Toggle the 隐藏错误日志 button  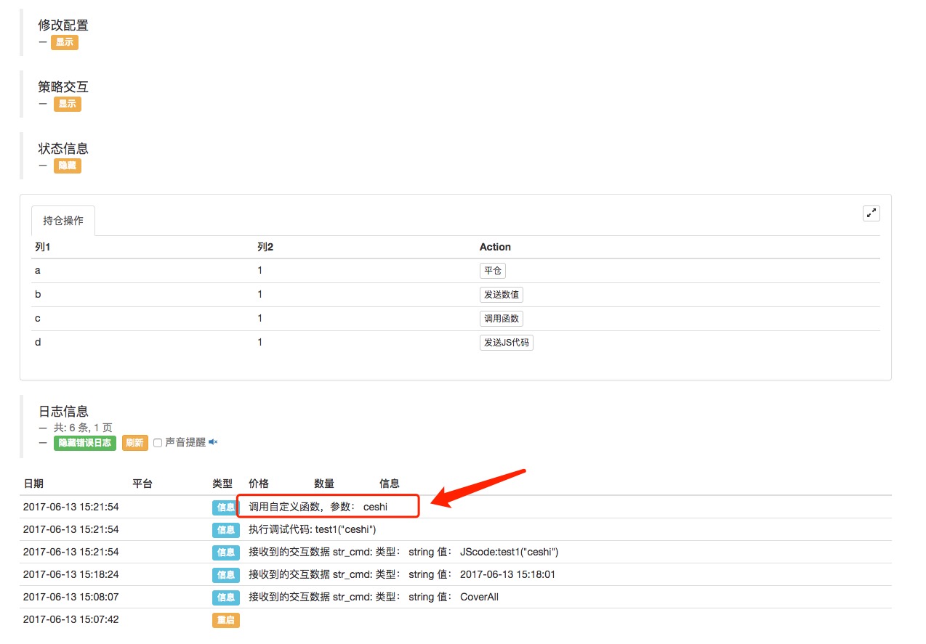85,443
